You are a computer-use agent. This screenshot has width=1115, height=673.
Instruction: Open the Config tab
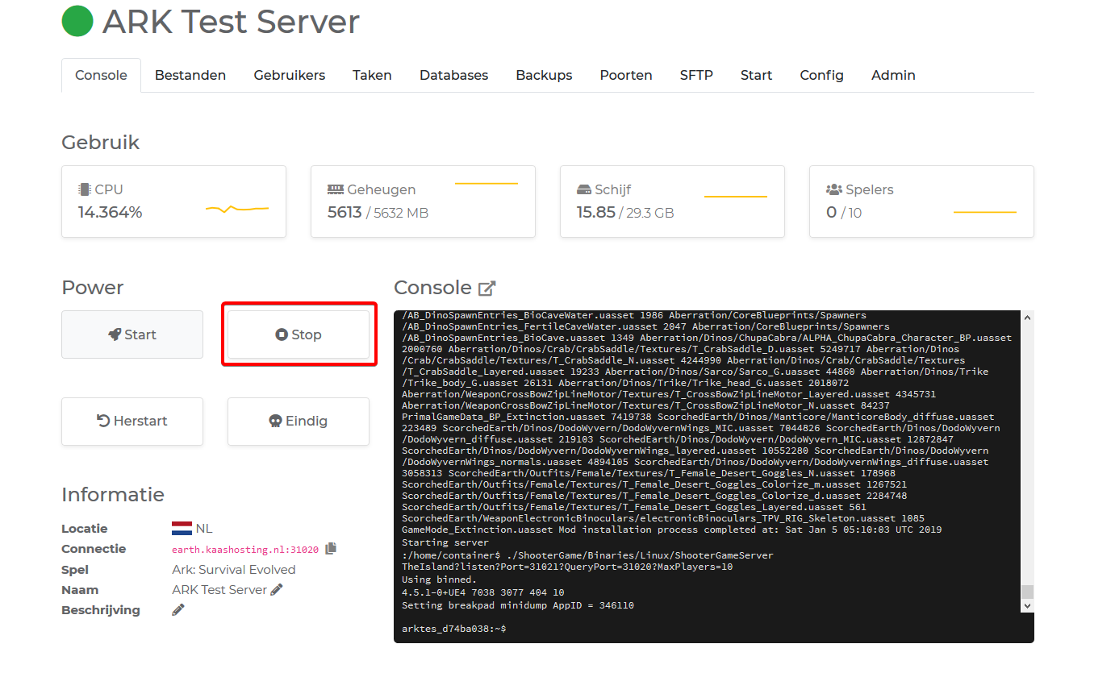tap(821, 75)
